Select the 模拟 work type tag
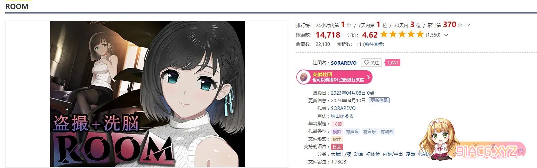 point(337,131)
